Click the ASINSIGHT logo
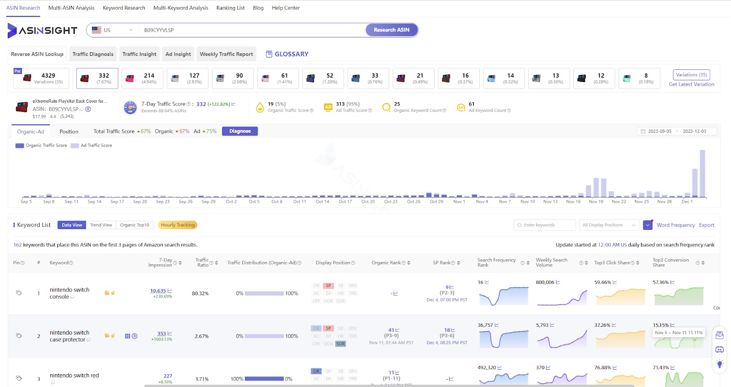731x387 pixels. point(42,30)
